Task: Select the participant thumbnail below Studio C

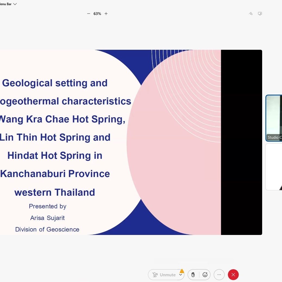Action: coord(274,167)
